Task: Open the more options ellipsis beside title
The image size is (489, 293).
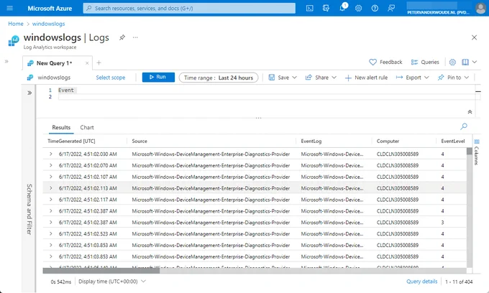Action: (x=135, y=37)
